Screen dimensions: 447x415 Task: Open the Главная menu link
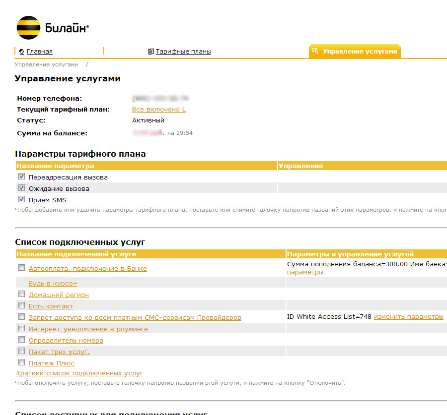(40, 52)
